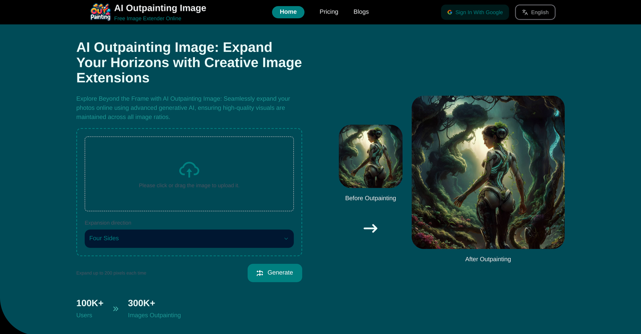Click the cloud upload icon
641x334 pixels.
point(189,170)
